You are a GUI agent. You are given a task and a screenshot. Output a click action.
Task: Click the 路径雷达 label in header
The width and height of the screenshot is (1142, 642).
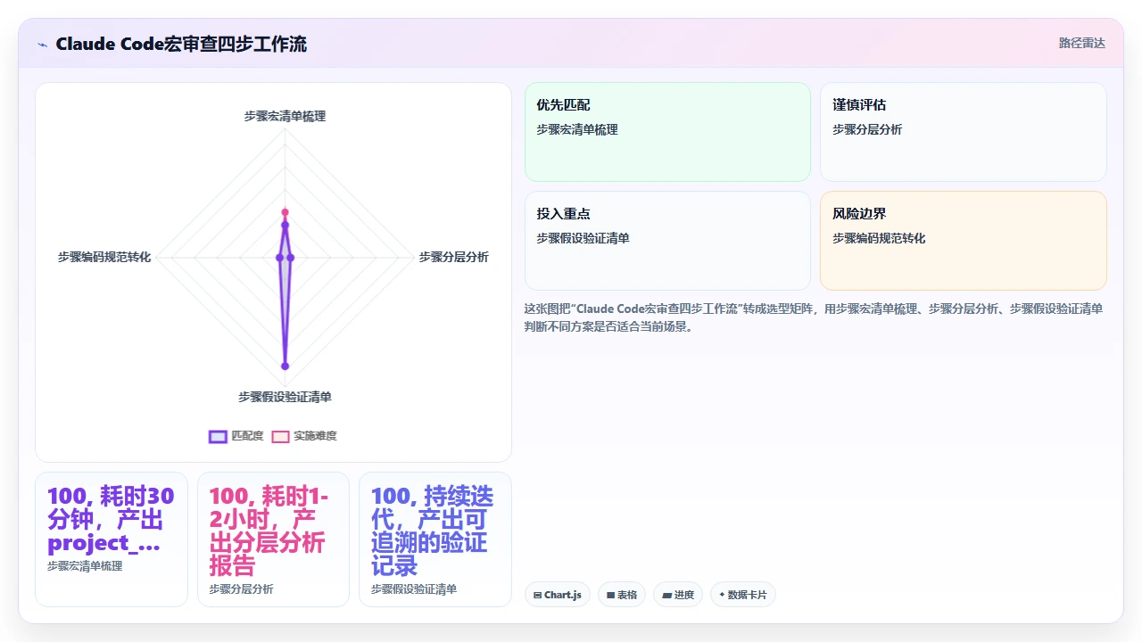click(x=1081, y=43)
